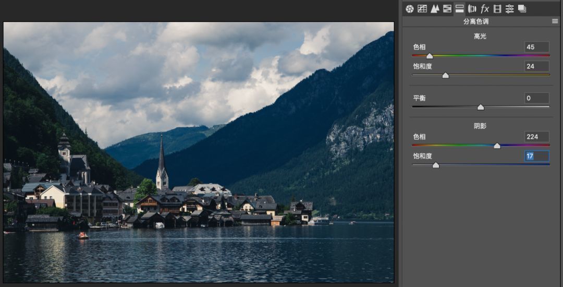563x287 pixels.
Task: Click the highlights 色相 value field
Action: (536, 47)
